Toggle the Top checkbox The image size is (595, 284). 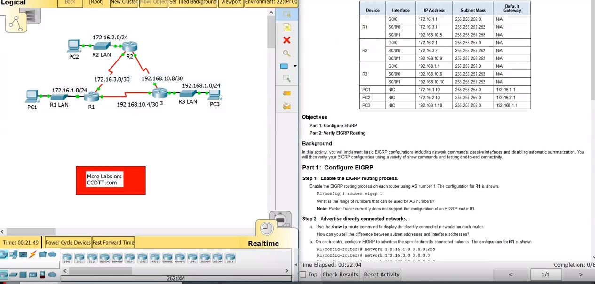[303, 275]
